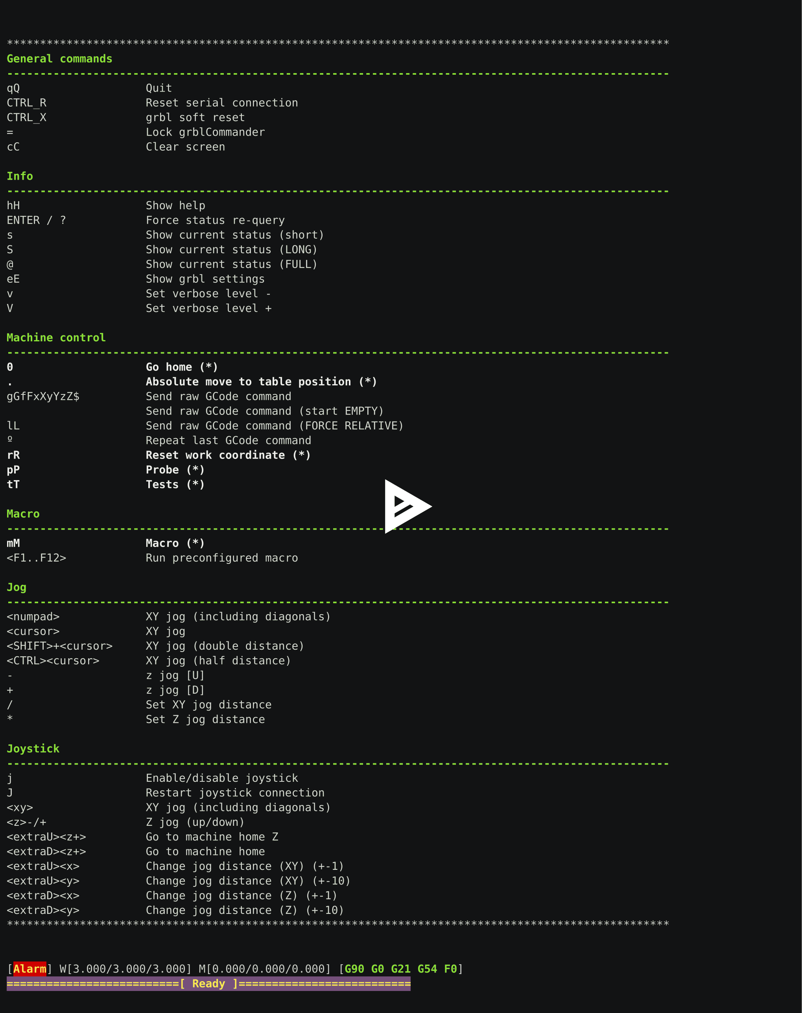Select the 'Reset serial connection' line
The width and height of the screenshot is (802, 1013).
(221, 103)
